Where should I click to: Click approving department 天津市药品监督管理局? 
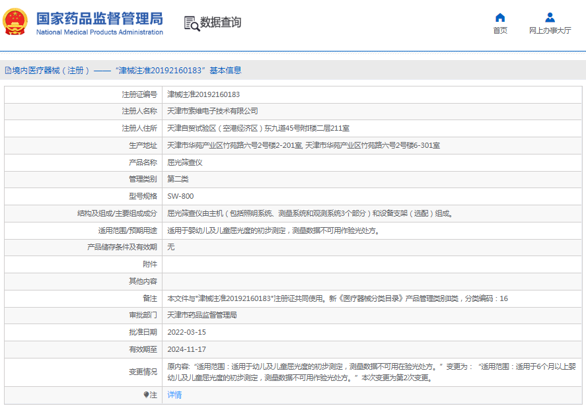pyautogui.click(x=202, y=315)
